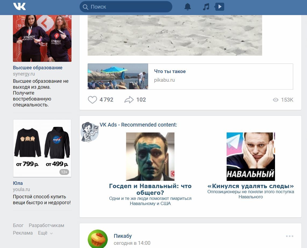Click the Юла hoodie ad image
The image size is (307, 248).
pyautogui.click(x=42, y=148)
